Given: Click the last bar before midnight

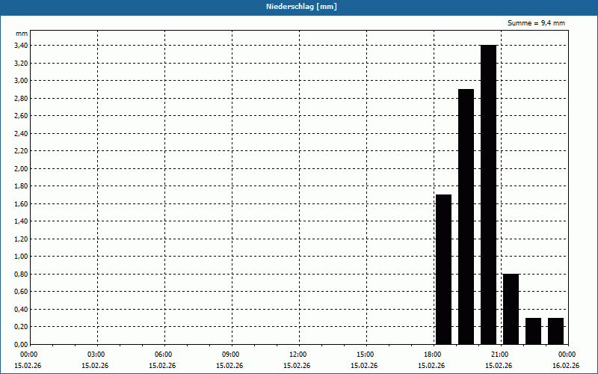Looking at the screenshot, I should click(x=555, y=331).
